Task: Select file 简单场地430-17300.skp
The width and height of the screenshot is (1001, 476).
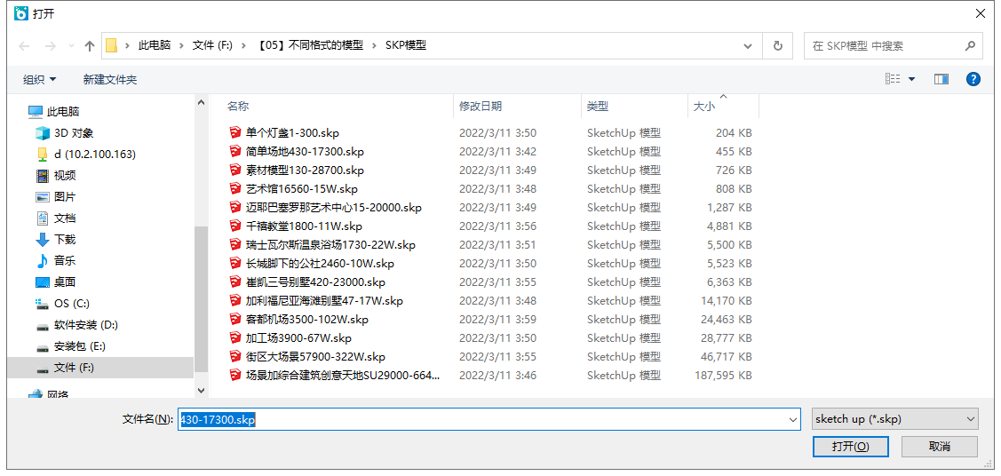Action: (x=305, y=151)
